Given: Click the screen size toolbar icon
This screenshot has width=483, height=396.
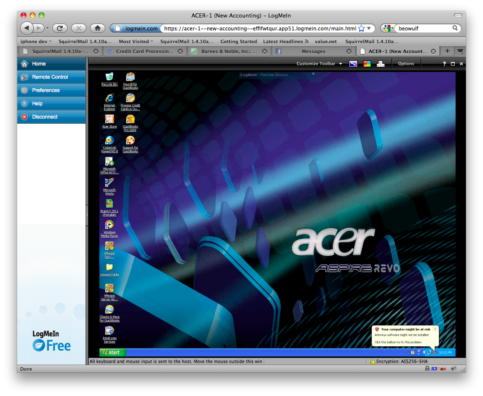Looking at the screenshot, I should [353, 64].
